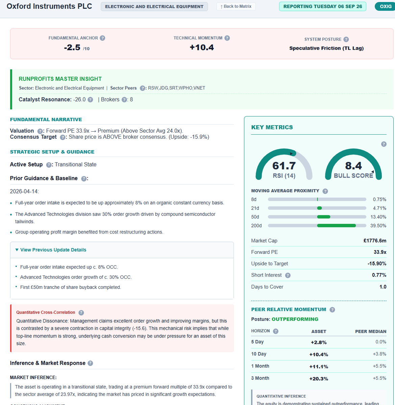395x405 pixels.
Task: Open help icon beside Fundamental Anchor
Action: click(102, 38)
